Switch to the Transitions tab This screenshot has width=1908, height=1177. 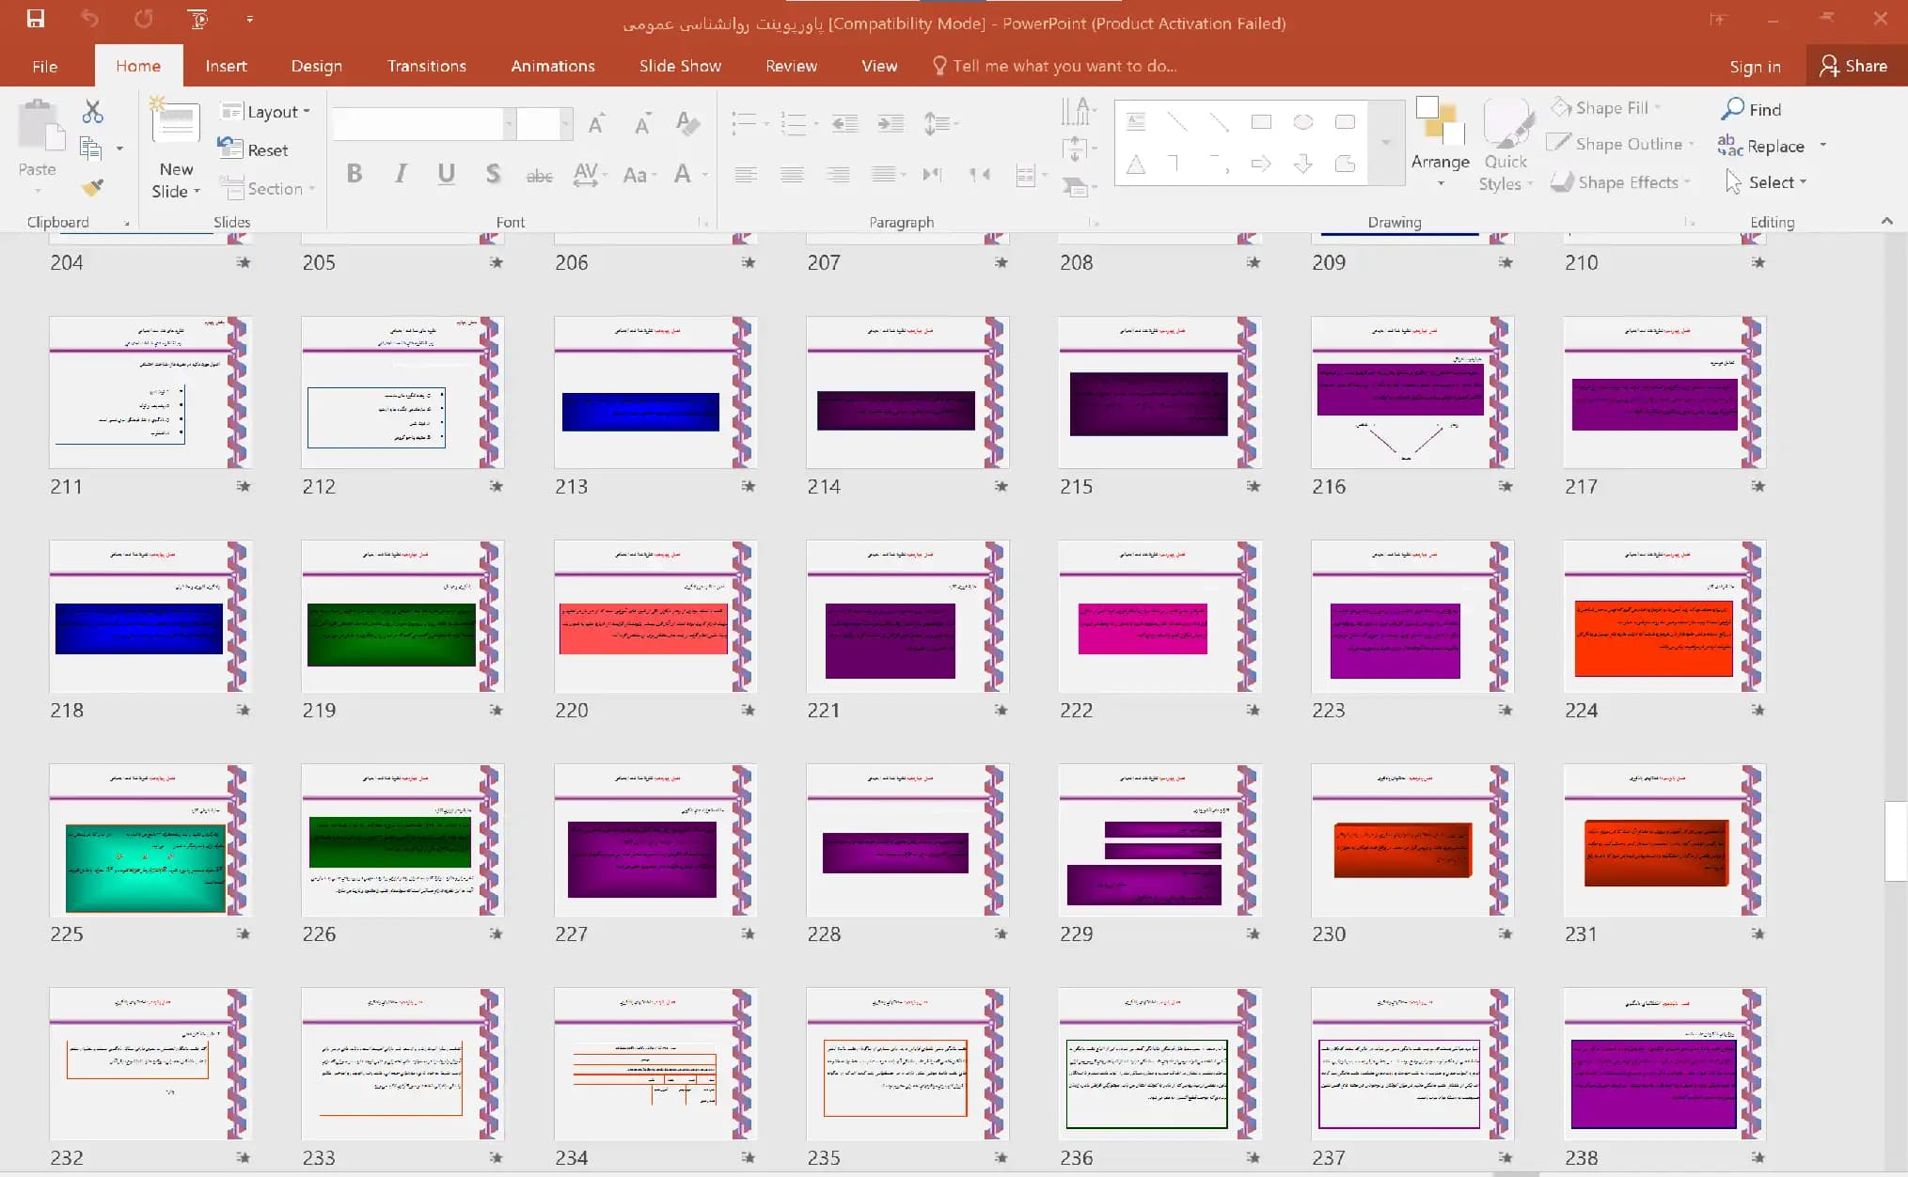click(426, 66)
